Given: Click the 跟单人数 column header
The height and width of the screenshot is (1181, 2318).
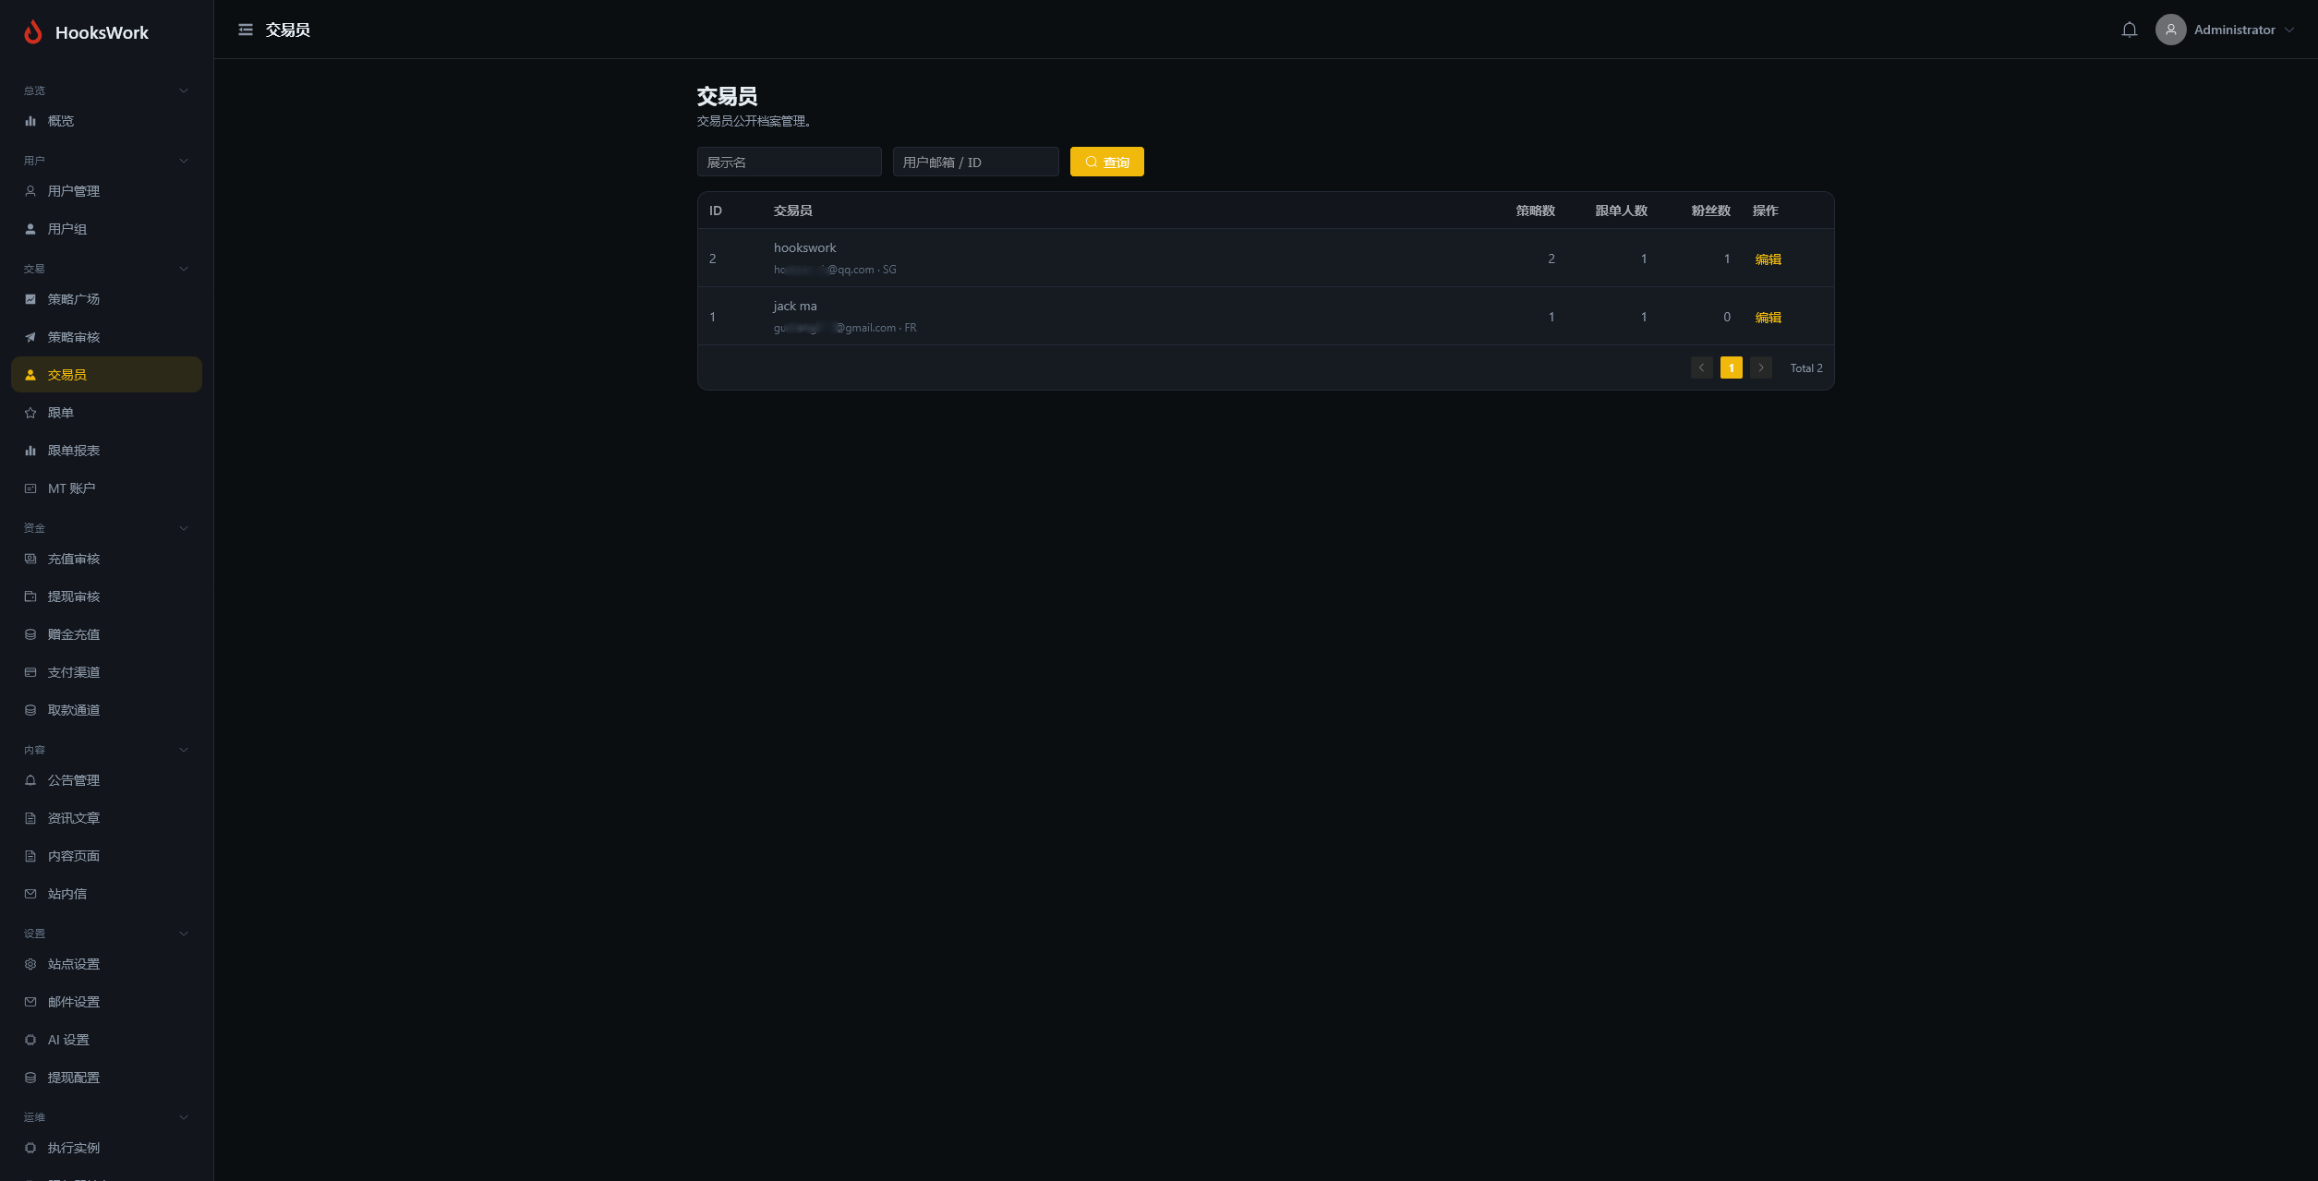Looking at the screenshot, I should point(1621,211).
